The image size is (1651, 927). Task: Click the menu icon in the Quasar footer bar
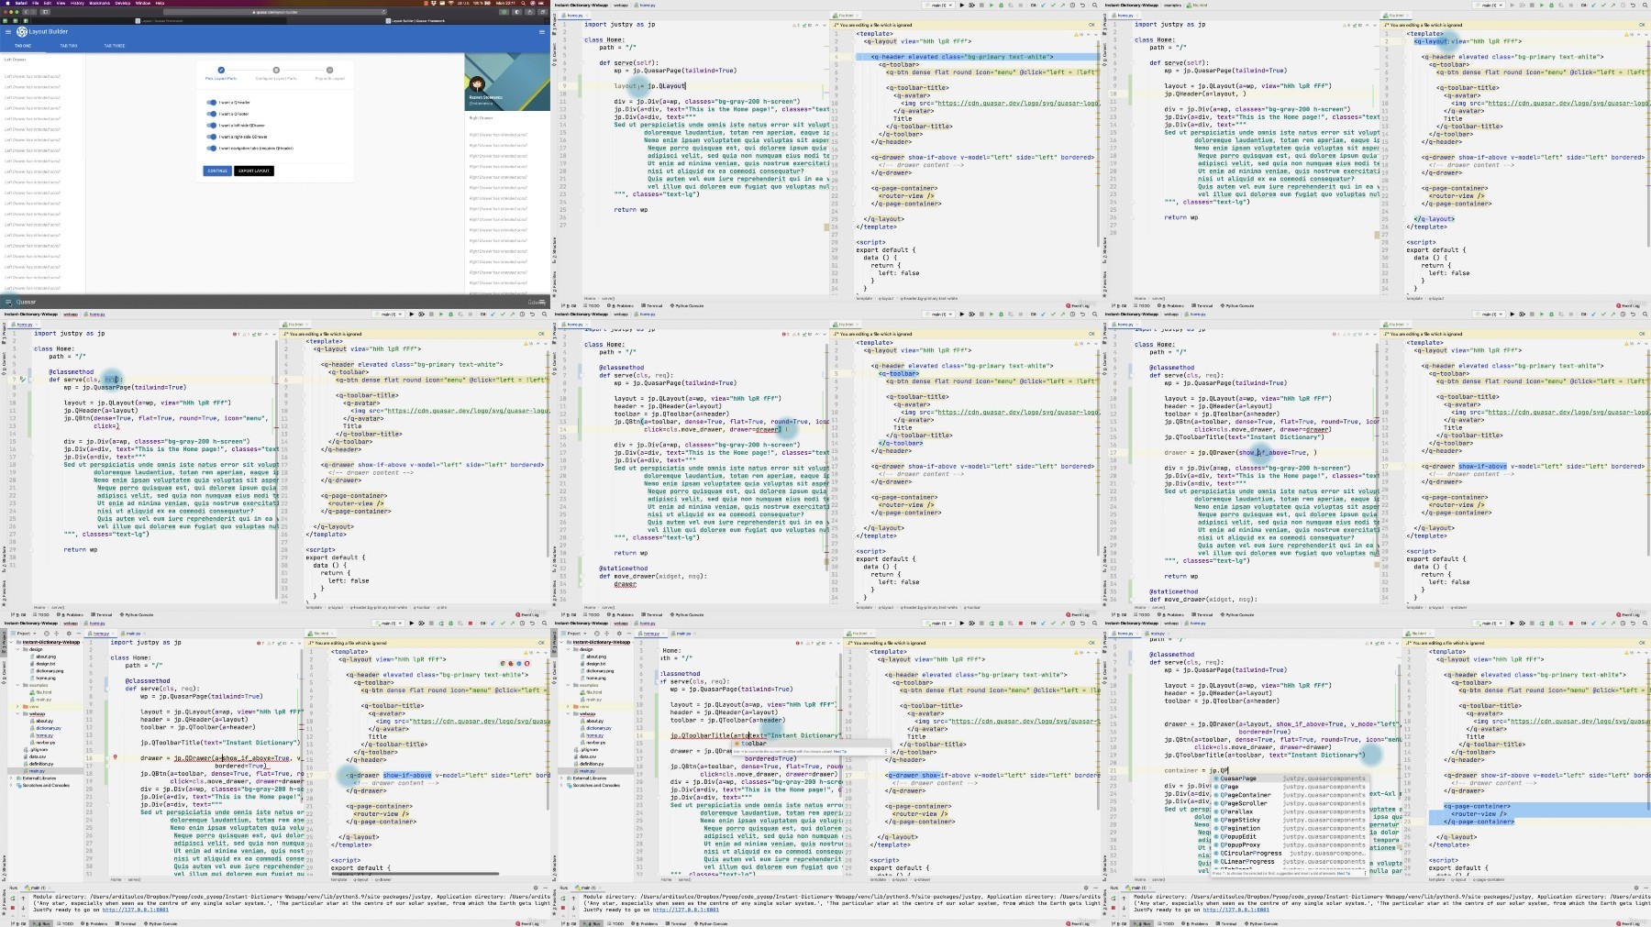click(x=8, y=302)
